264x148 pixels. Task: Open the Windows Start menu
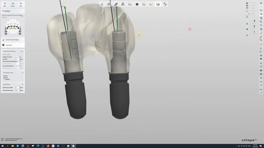point(2,146)
